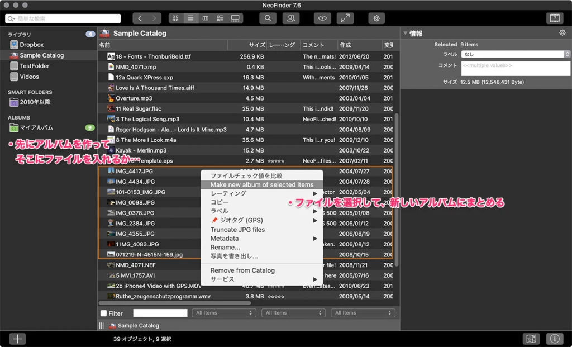Open the Info panel gear settings
Image resolution: width=572 pixels, height=347 pixels.
click(x=562, y=33)
